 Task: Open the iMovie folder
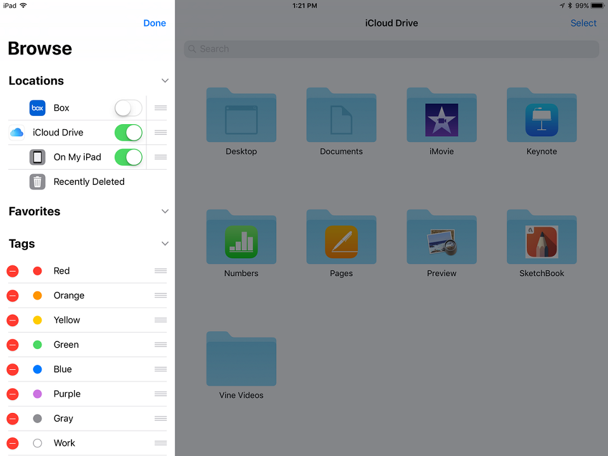441,115
